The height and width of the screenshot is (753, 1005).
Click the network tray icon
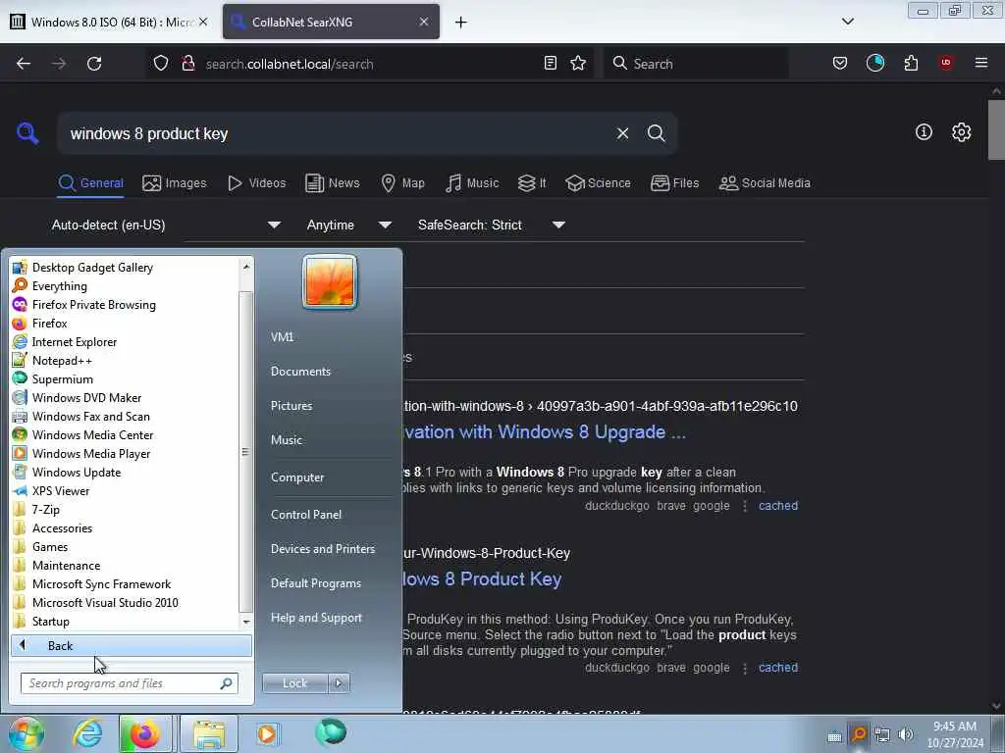click(x=882, y=734)
